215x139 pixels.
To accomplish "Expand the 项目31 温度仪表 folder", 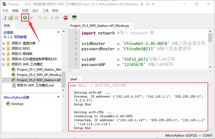I will click(x=4, y=43).
